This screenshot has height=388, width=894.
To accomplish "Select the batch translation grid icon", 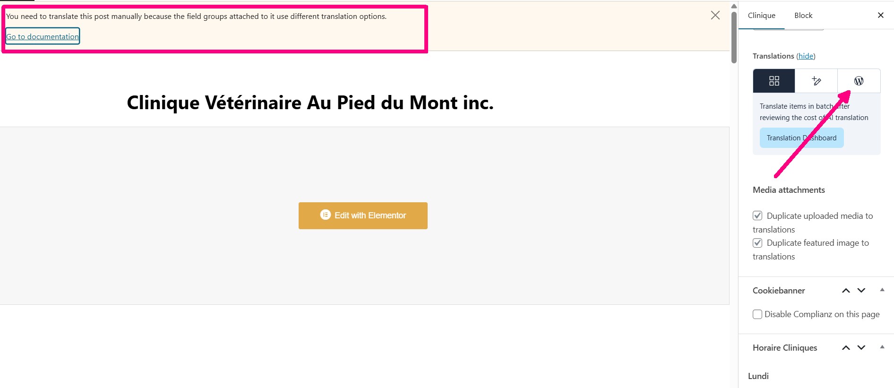I will [774, 81].
